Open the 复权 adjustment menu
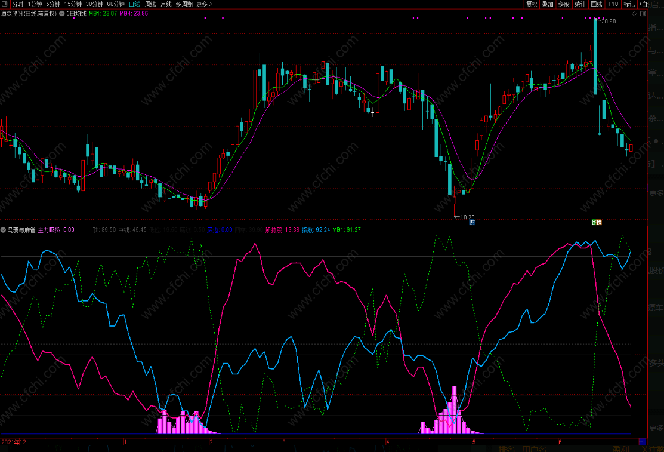Screen dimensions: 664x452 click(532, 4)
